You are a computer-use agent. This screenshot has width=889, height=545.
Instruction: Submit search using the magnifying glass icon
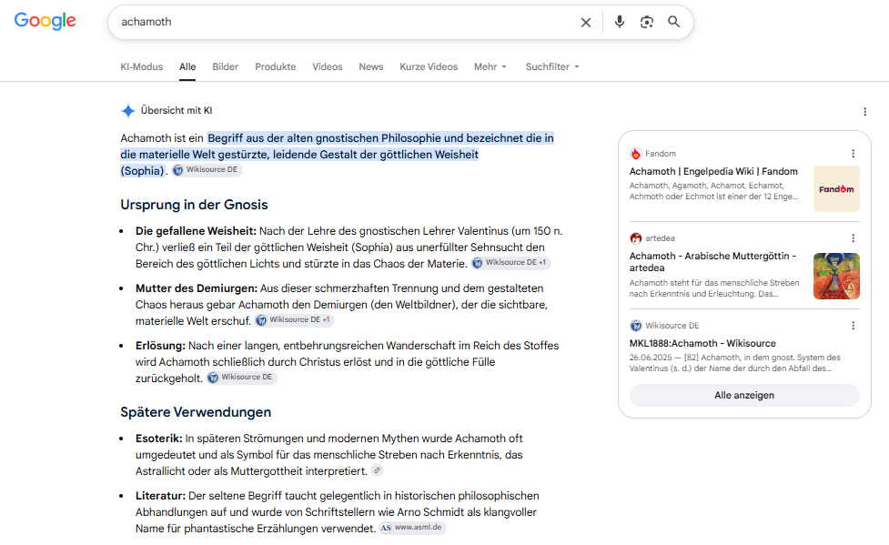pyautogui.click(x=673, y=22)
